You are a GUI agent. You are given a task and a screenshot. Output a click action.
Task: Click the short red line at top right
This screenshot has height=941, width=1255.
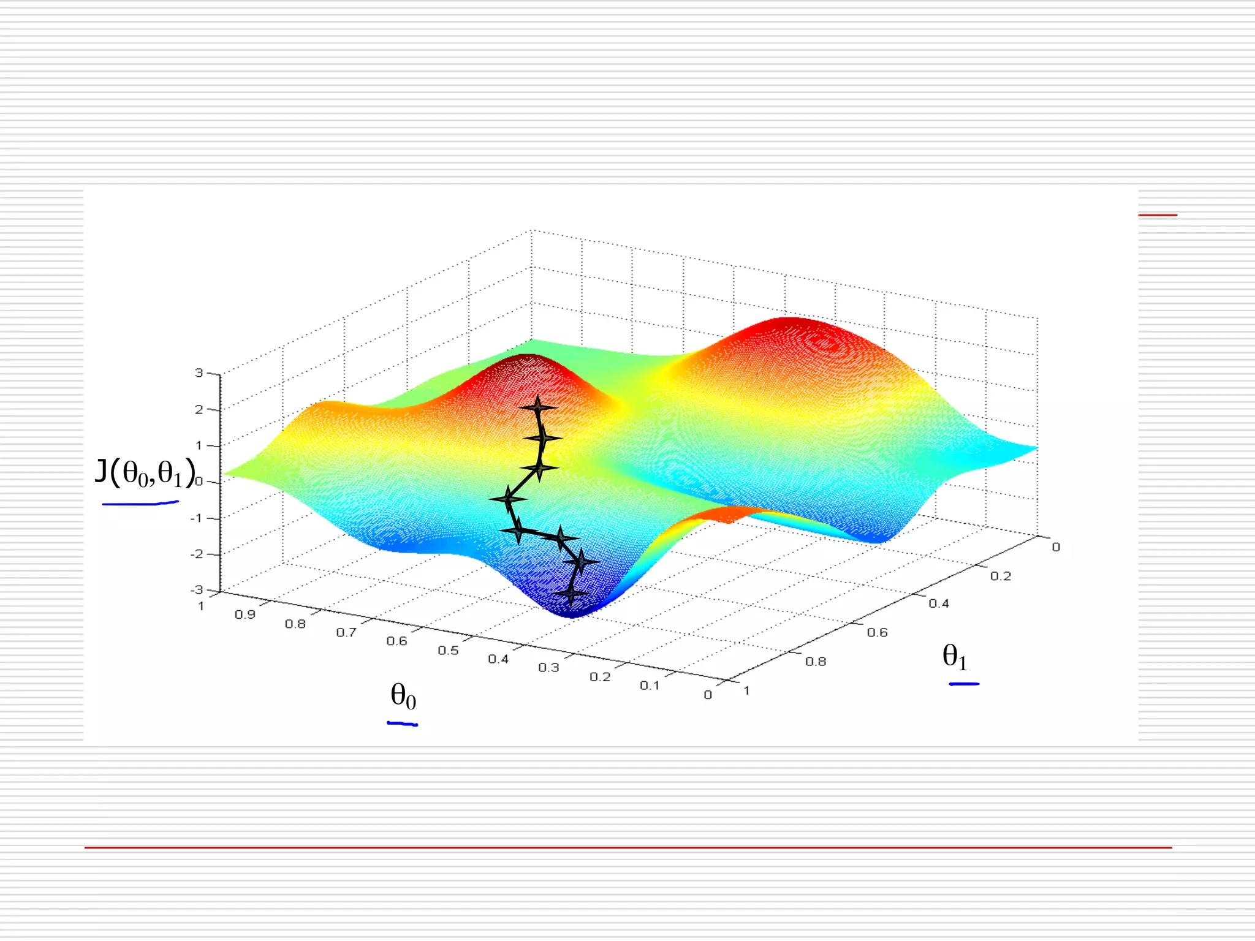(1158, 215)
